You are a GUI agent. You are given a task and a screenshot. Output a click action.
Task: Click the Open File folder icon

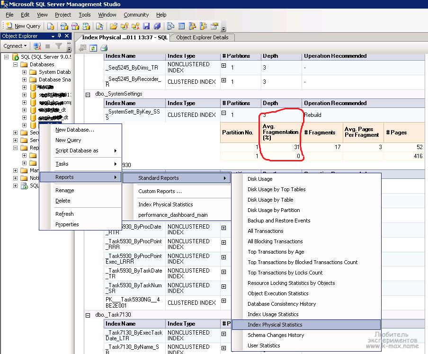[x=114, y=26]
